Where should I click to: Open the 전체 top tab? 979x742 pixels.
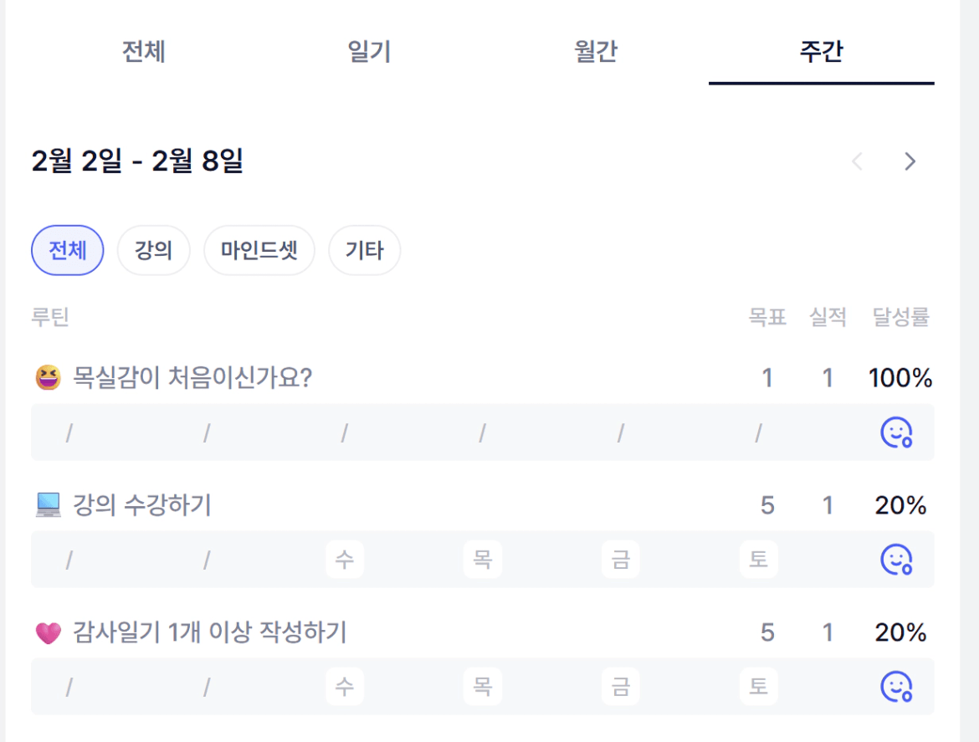click(x=144, y=52)
